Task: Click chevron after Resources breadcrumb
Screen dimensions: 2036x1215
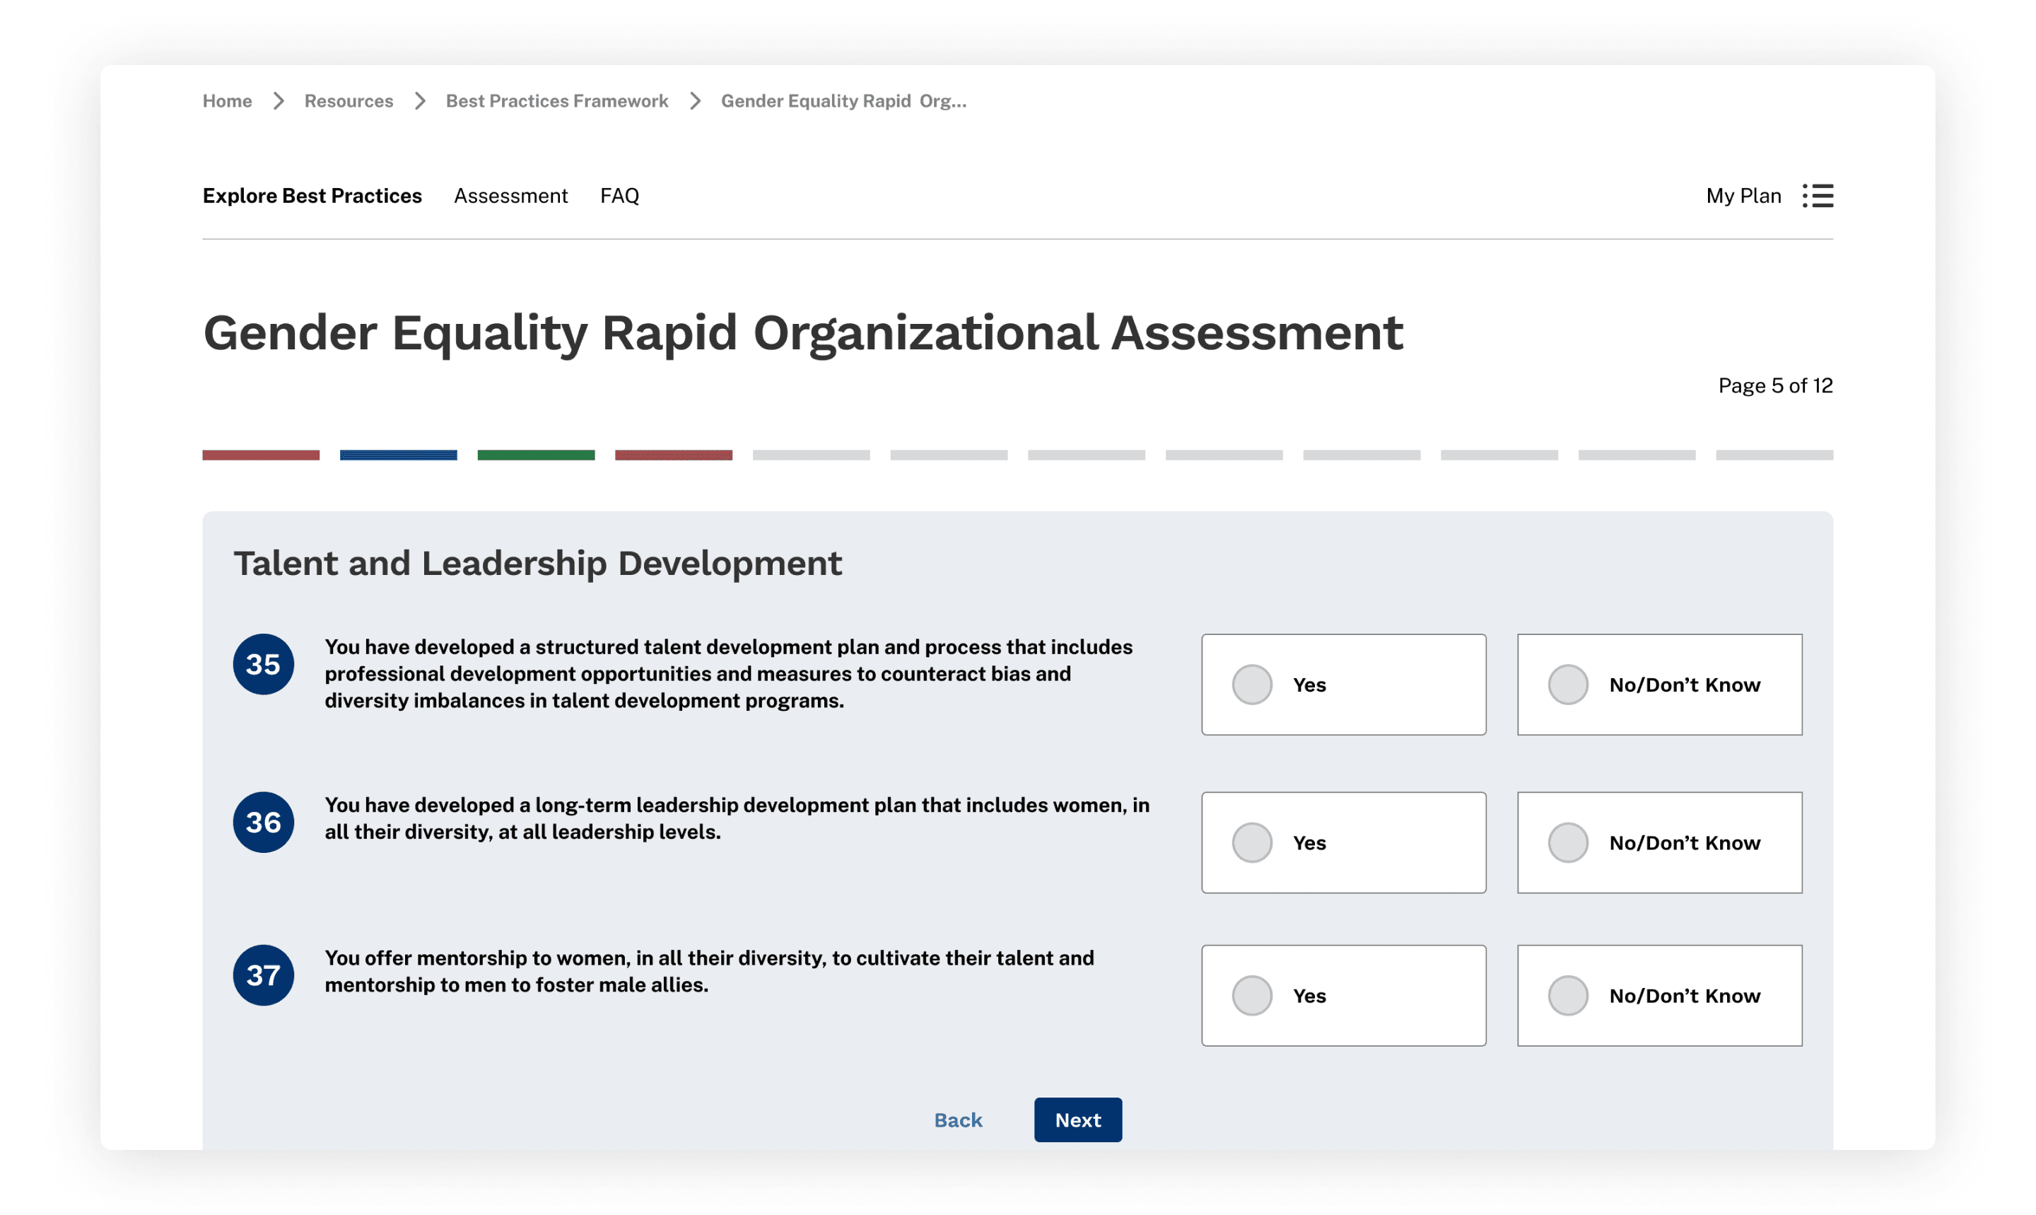Action: tap(420, 100)
